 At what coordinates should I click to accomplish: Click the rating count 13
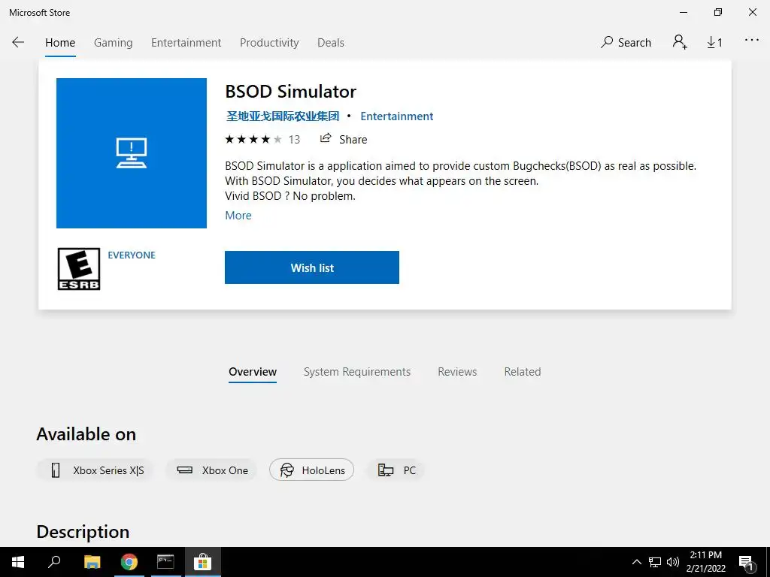pos(294,139)
